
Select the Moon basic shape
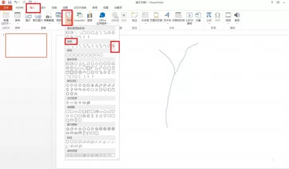pos(109,72)
